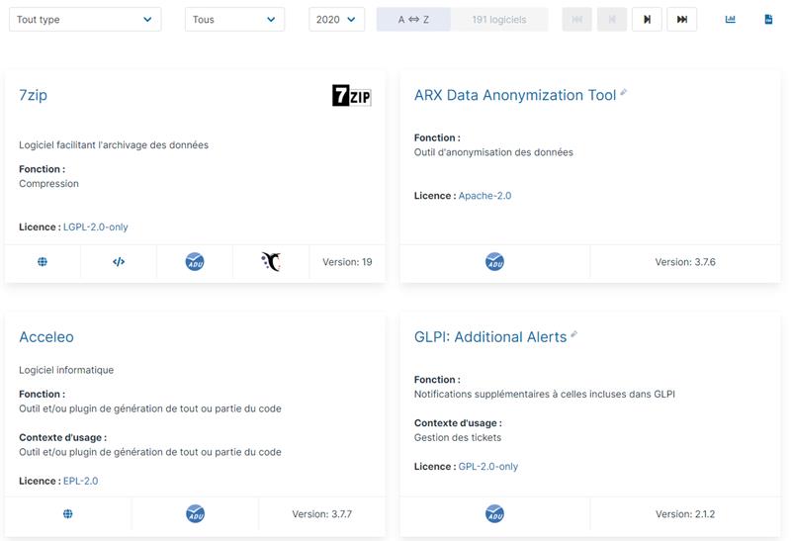The image size is (791, 541).
Task: Open the Apache-2.0 licence link
Action: (484, 195)
